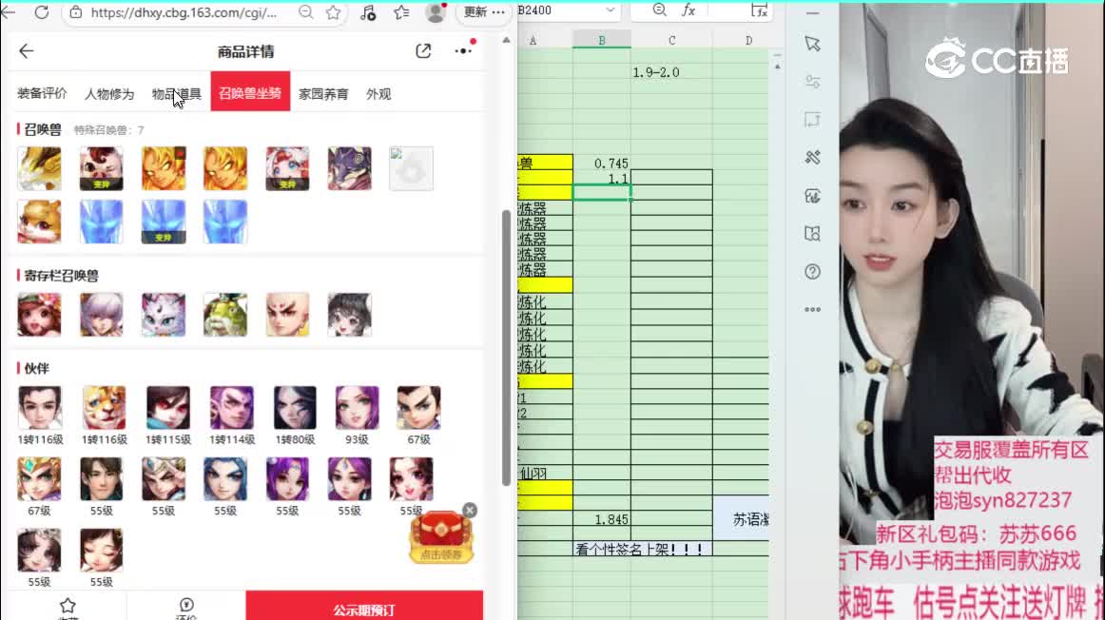Click the spreadsheet zoom magnifier icon
The width and height of the screenshot is (1105, 620).
[x=659, y=10]
